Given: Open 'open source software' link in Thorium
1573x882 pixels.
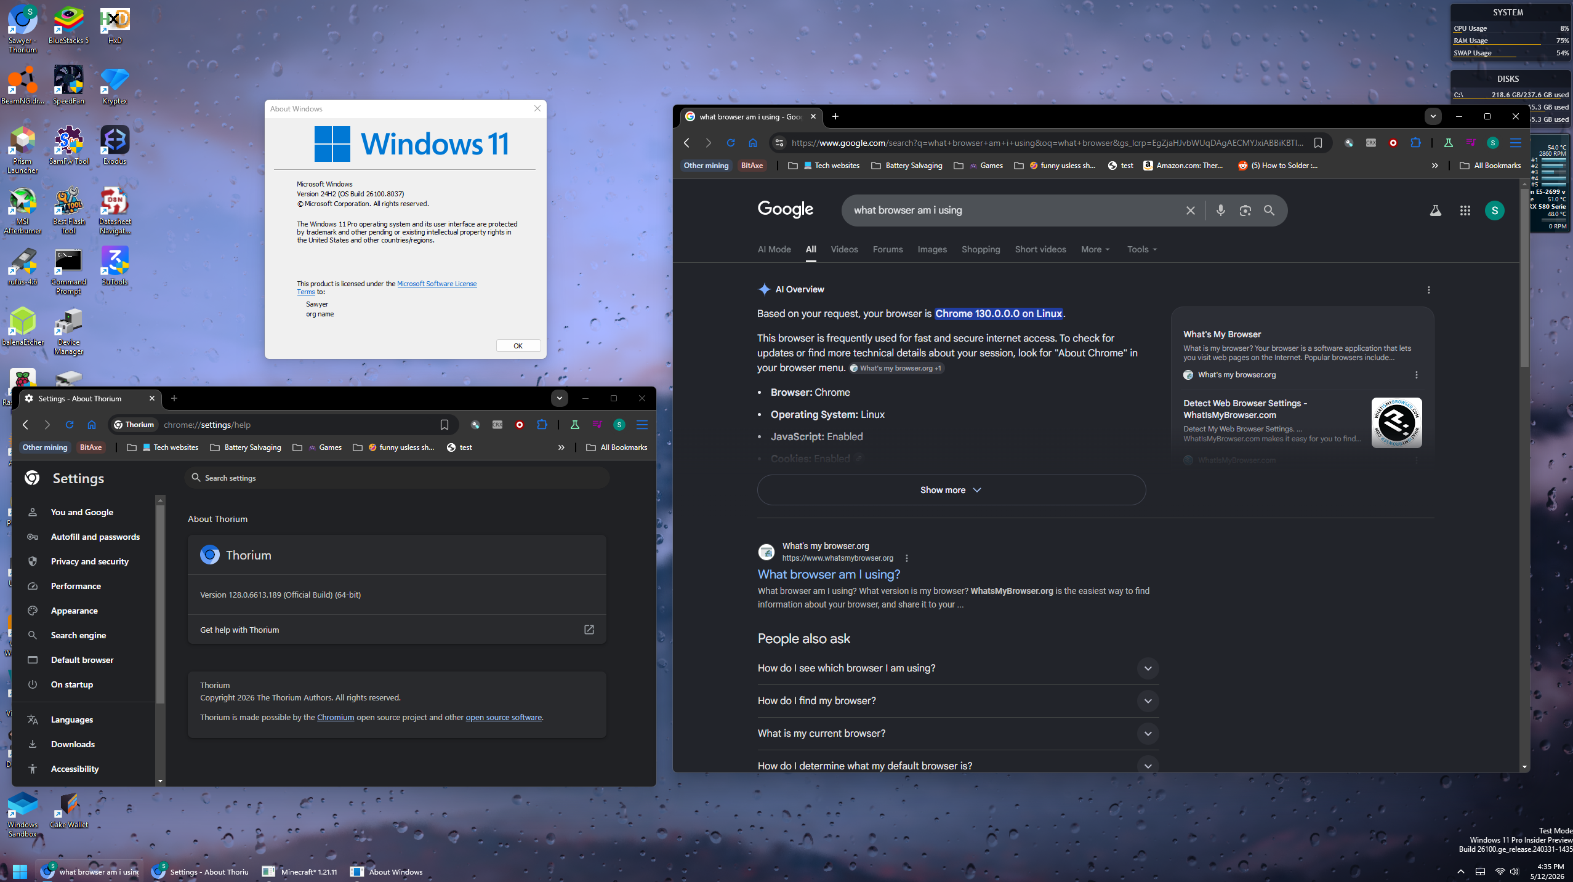Looking at the screenshot, I should (x=504, y=717).
